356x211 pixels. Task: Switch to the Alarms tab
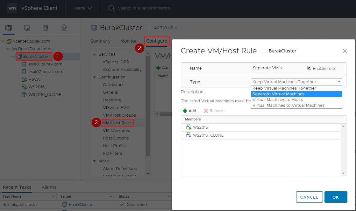(x=49, y=187)
